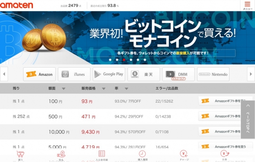
Task: Go to first banner slide dot
Action: point(110,60)
